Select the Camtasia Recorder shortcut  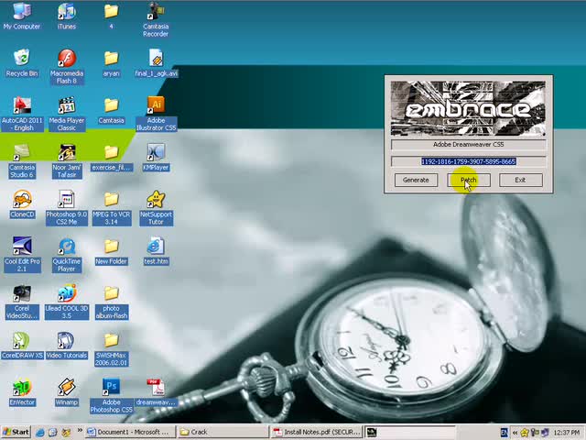coord(156,18)
